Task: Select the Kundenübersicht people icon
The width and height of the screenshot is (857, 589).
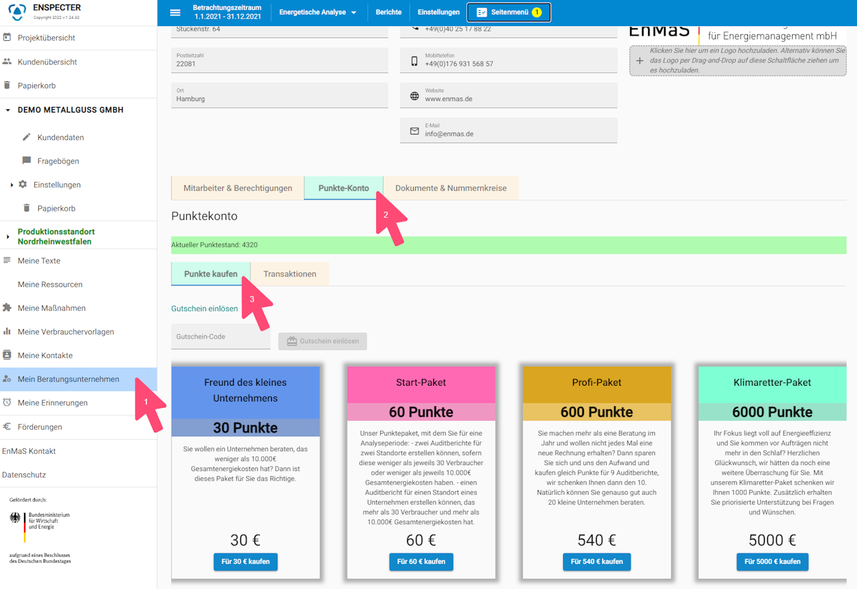Action: [7, 62]
